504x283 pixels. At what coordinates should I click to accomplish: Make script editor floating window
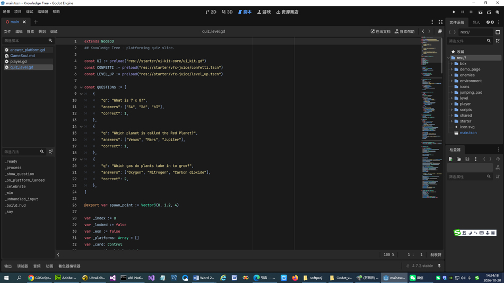440,31
